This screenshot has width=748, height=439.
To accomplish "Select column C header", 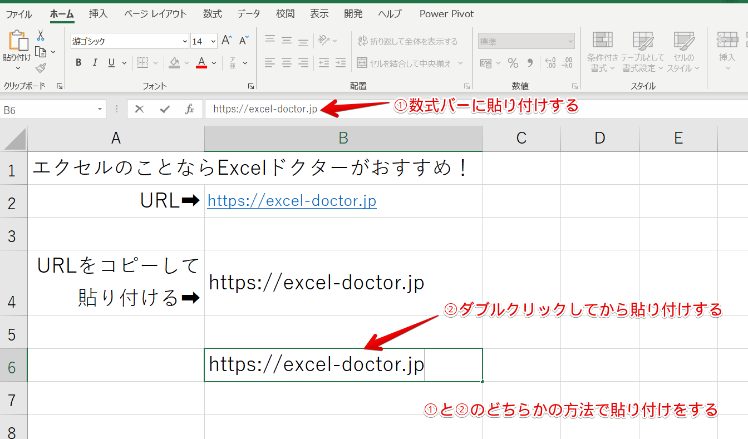I will point(521,138).
